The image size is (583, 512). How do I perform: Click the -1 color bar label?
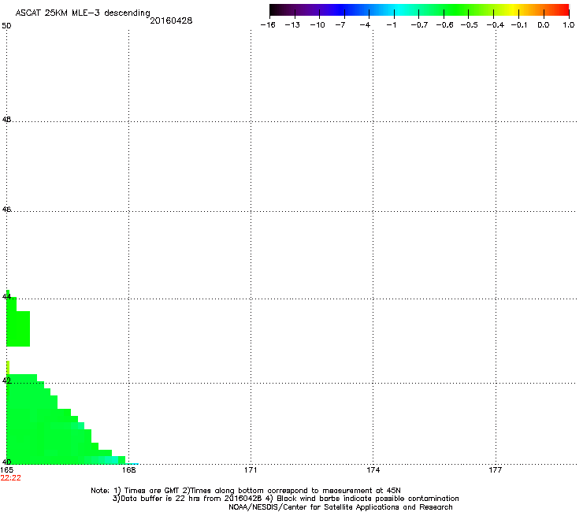[391, 25]
